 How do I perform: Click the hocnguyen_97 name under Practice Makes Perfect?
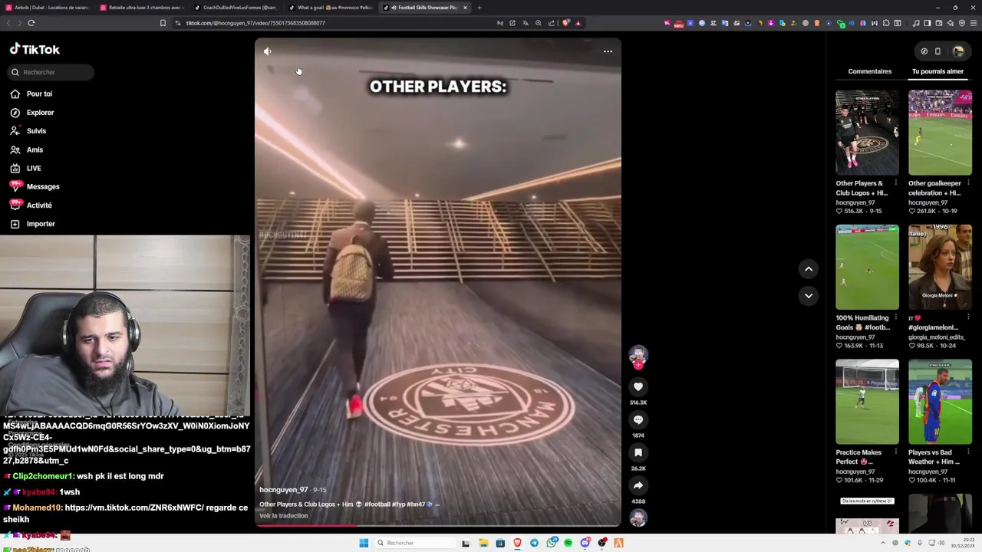855,472
